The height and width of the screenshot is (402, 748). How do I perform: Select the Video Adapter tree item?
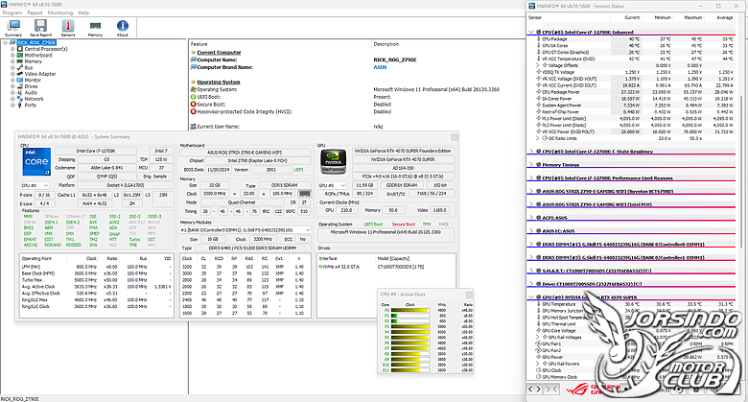pos(40,74)
